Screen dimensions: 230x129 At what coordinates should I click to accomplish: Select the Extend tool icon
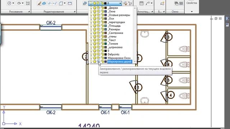(54, 3)
